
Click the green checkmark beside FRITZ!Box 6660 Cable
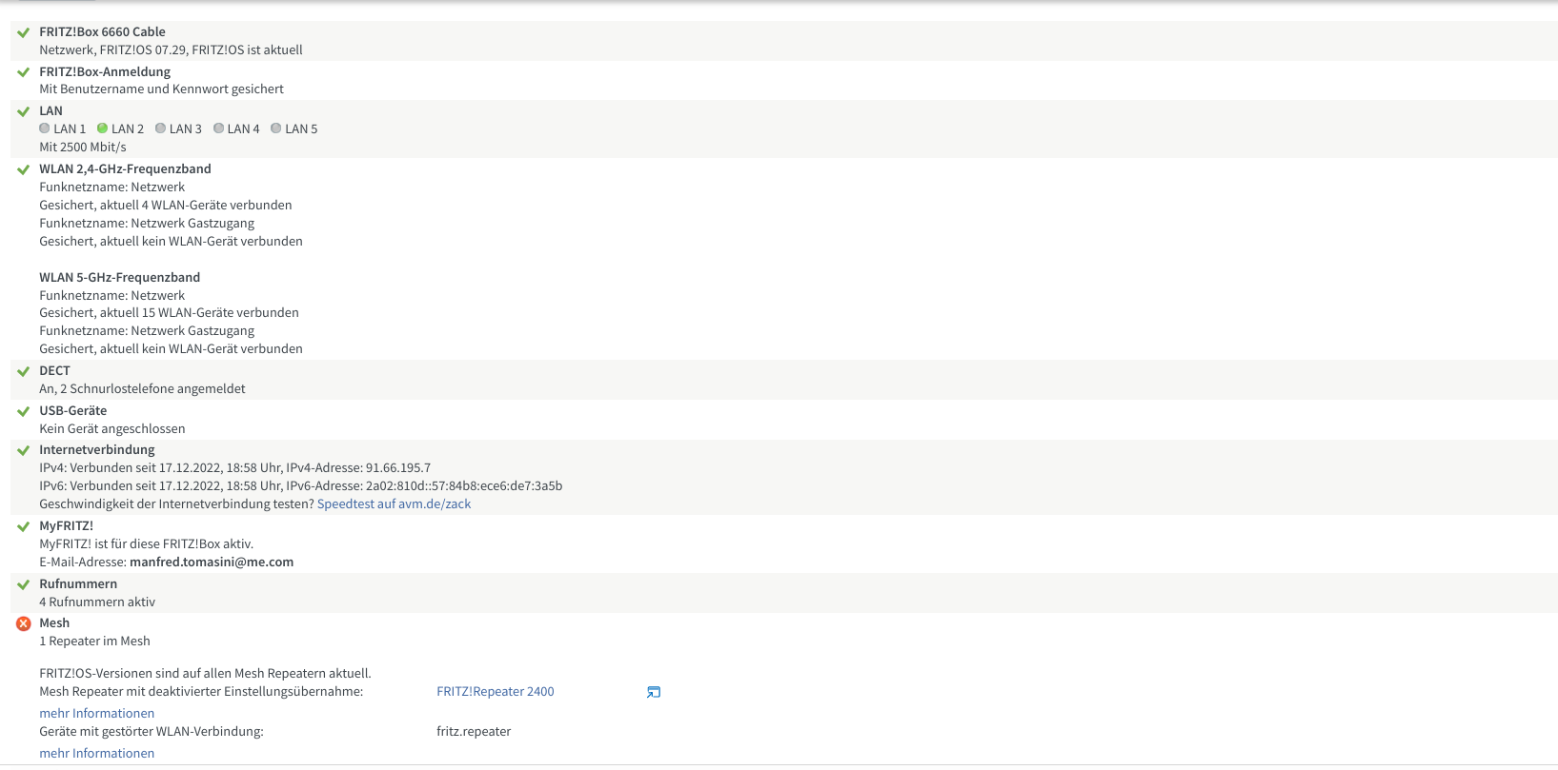coord(24,32)
